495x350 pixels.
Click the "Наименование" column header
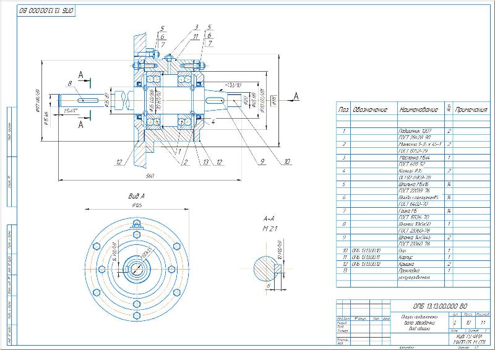coord(419,109)
